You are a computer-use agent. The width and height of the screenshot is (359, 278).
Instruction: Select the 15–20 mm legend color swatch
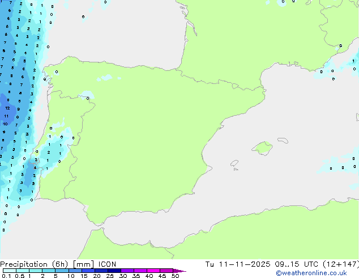click(88, 271)
